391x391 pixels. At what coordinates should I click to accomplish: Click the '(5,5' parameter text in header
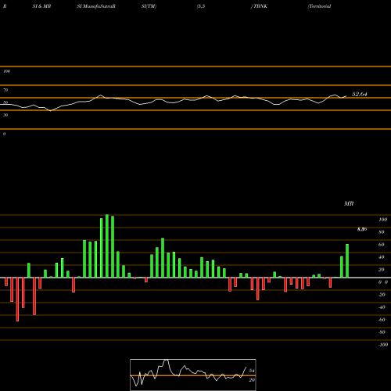(x=201, y=6)
